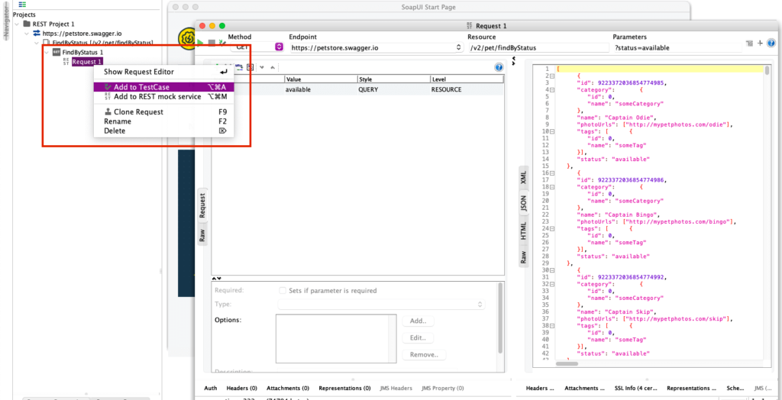Choose Clone Request from context menu

pyautogui.click(x=138, y=111)
